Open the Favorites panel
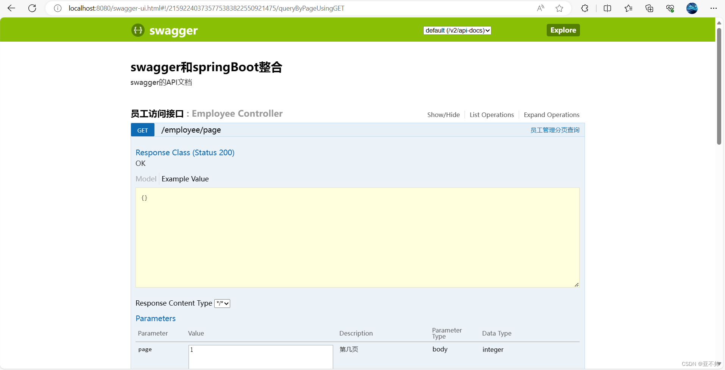This screenshot has height=370, width=725. click(x=628, y=8)
